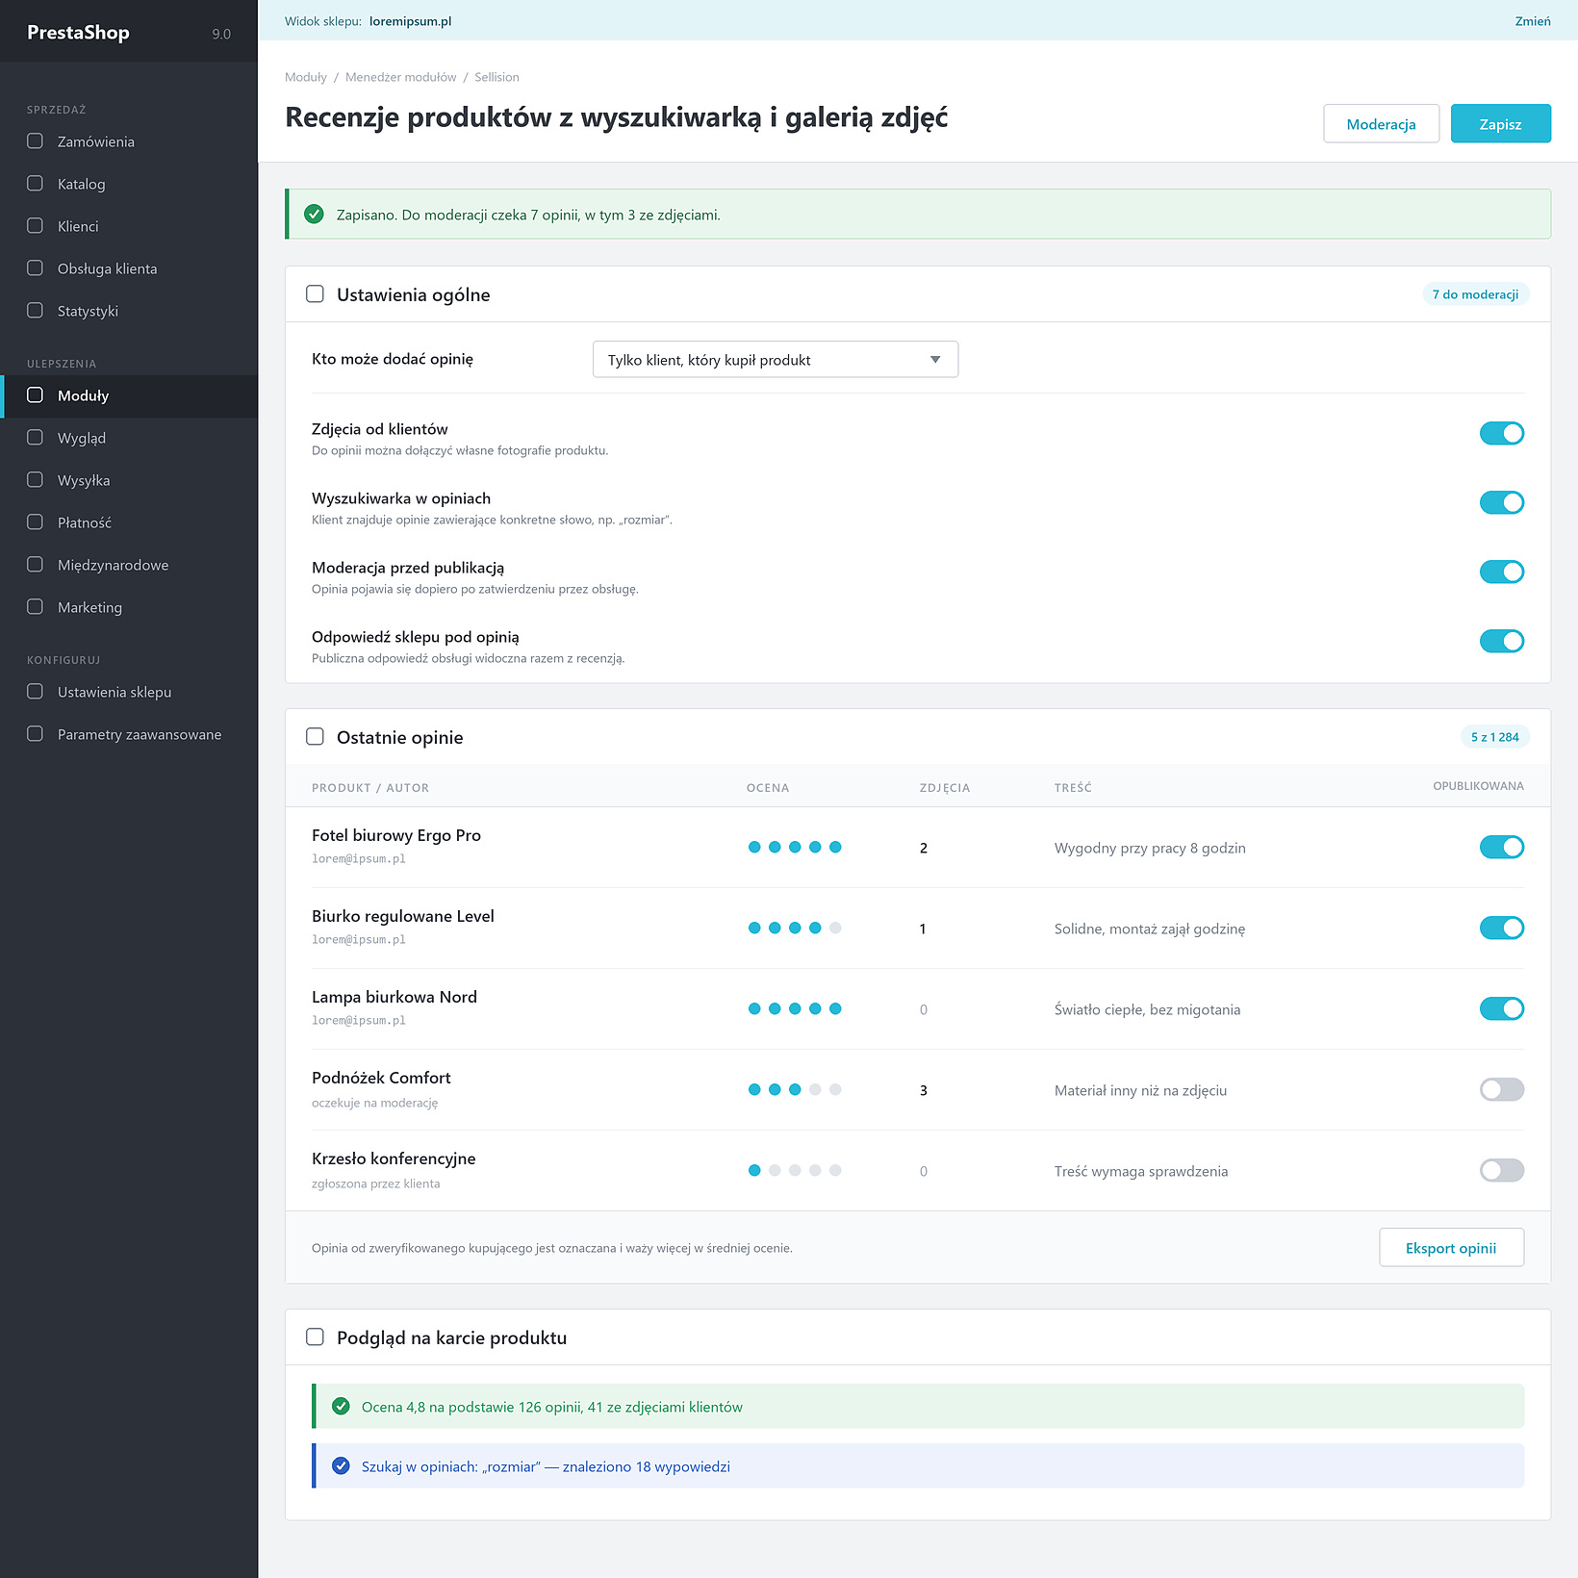Click the Międzynarodowe sidebar icon
This screenshot has width=1578, height=1578.
(35, 565)
